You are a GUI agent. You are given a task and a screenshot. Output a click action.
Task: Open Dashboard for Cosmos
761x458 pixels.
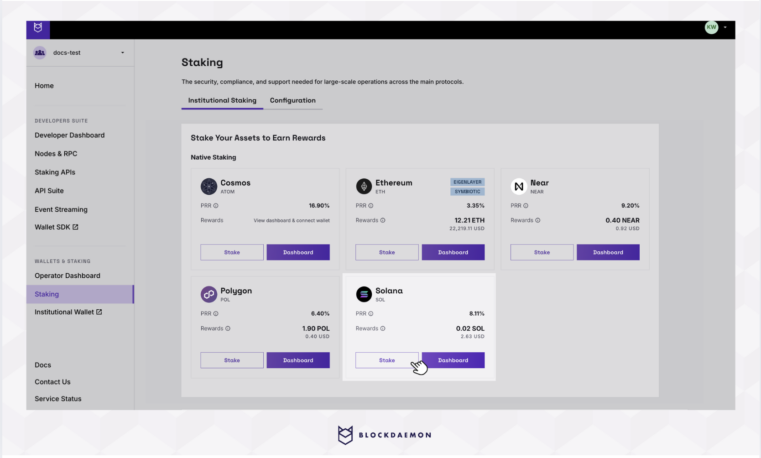[298, 252]
